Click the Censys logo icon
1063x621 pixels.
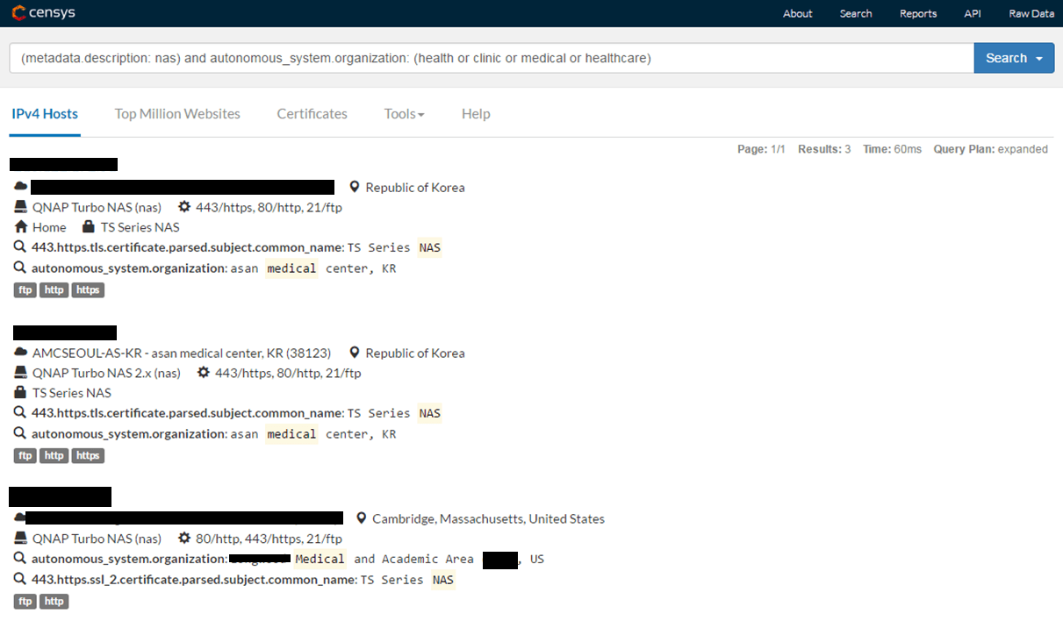point(18,13)
